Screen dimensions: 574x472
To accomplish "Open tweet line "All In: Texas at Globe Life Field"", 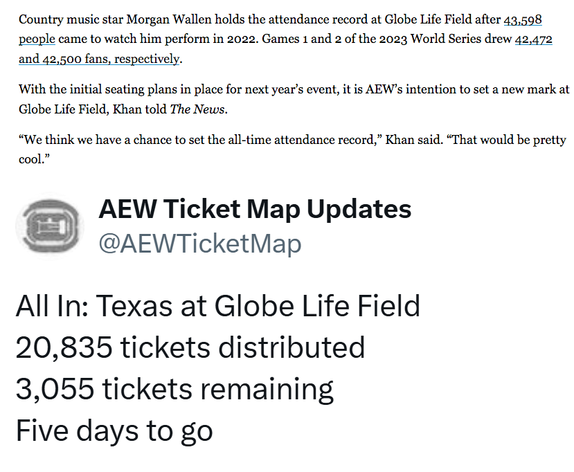I will click(218, 306).
